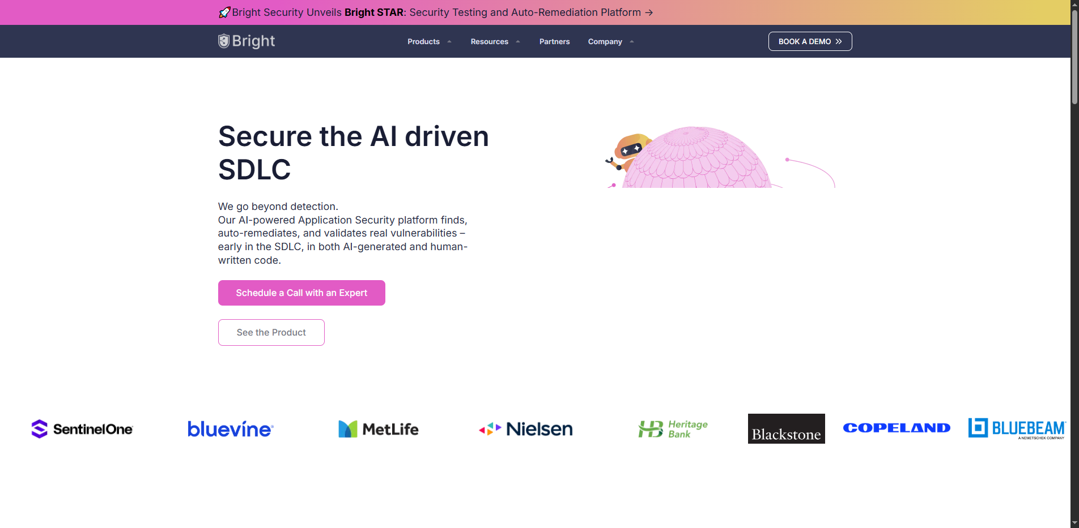
Task: Open the Bright STAR announcement link
Action: click(x=436, y=12)
